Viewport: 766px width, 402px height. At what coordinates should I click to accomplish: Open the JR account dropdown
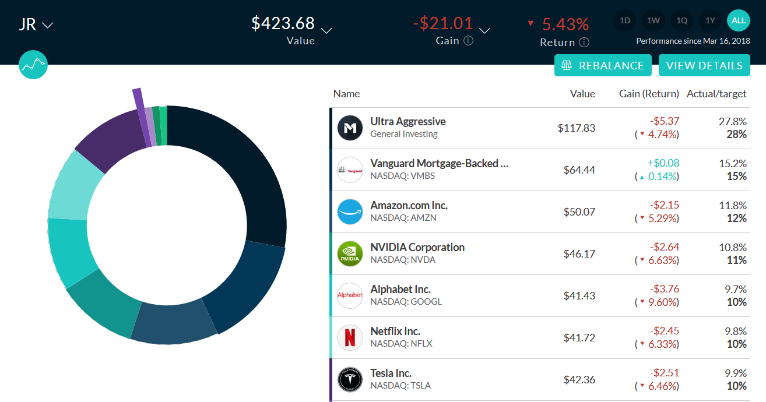(36, 25)
